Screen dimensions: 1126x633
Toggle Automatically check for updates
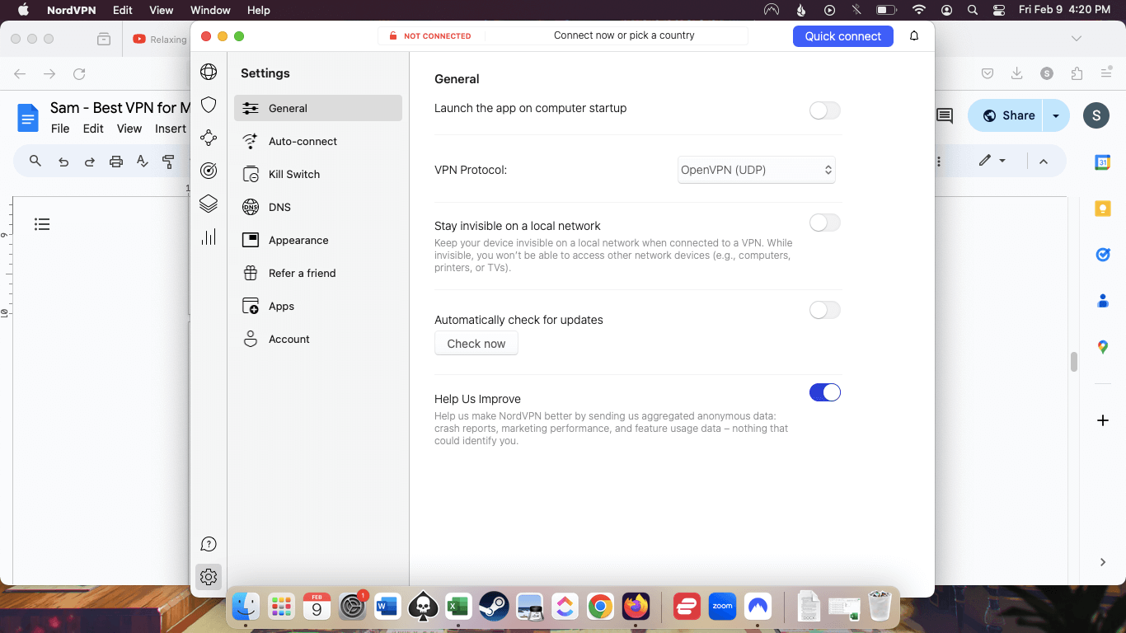[824, 310]
